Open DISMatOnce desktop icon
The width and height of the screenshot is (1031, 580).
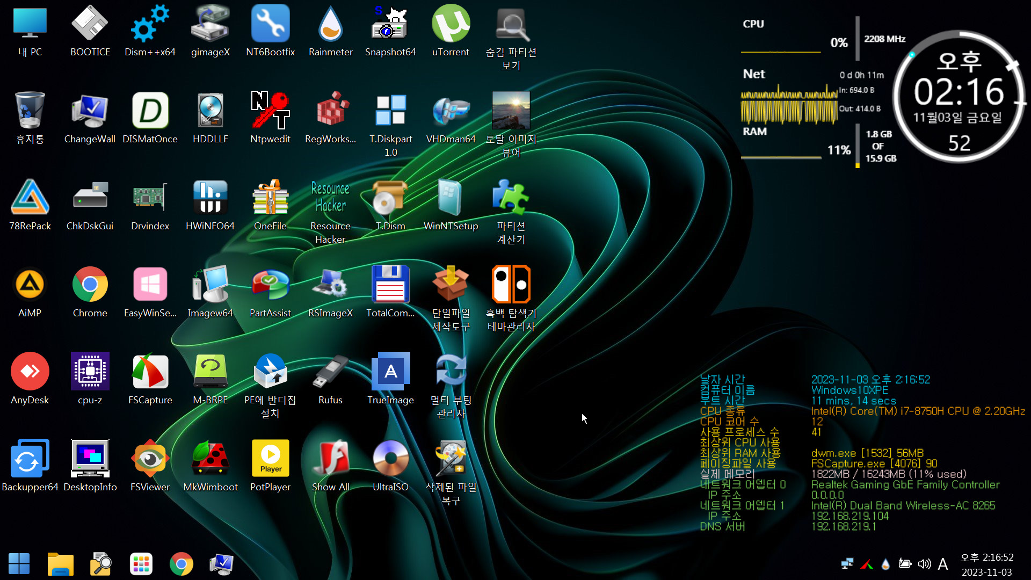tap(150, 118)
